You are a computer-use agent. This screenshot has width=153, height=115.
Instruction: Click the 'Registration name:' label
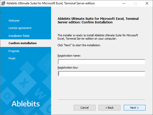69,56
